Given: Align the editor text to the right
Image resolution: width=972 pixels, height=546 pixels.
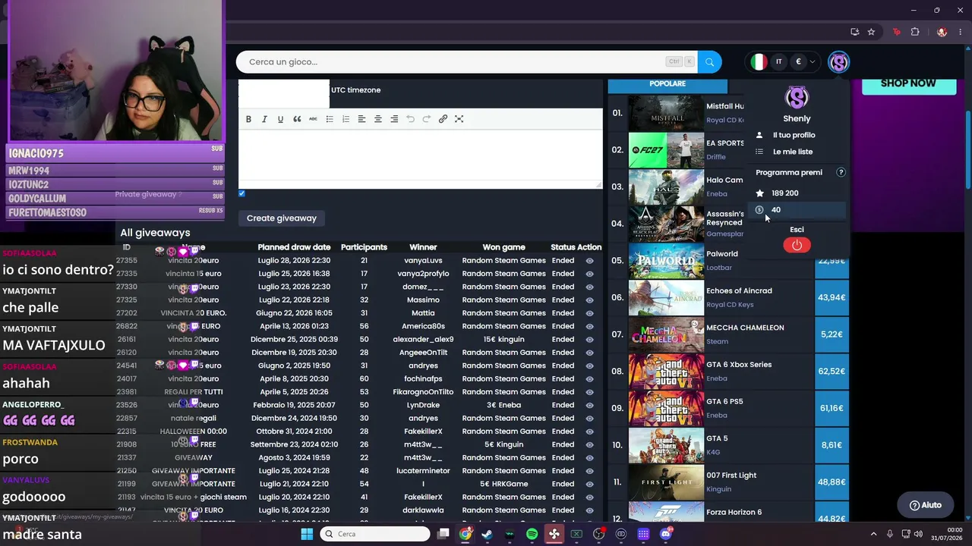Looking at the screenshot, I should (x=394, y=119).
